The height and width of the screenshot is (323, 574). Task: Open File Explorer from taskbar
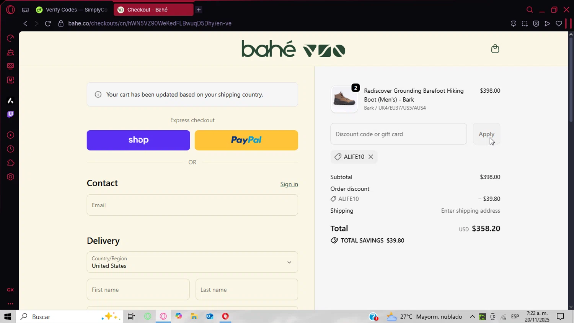[194, 316]
